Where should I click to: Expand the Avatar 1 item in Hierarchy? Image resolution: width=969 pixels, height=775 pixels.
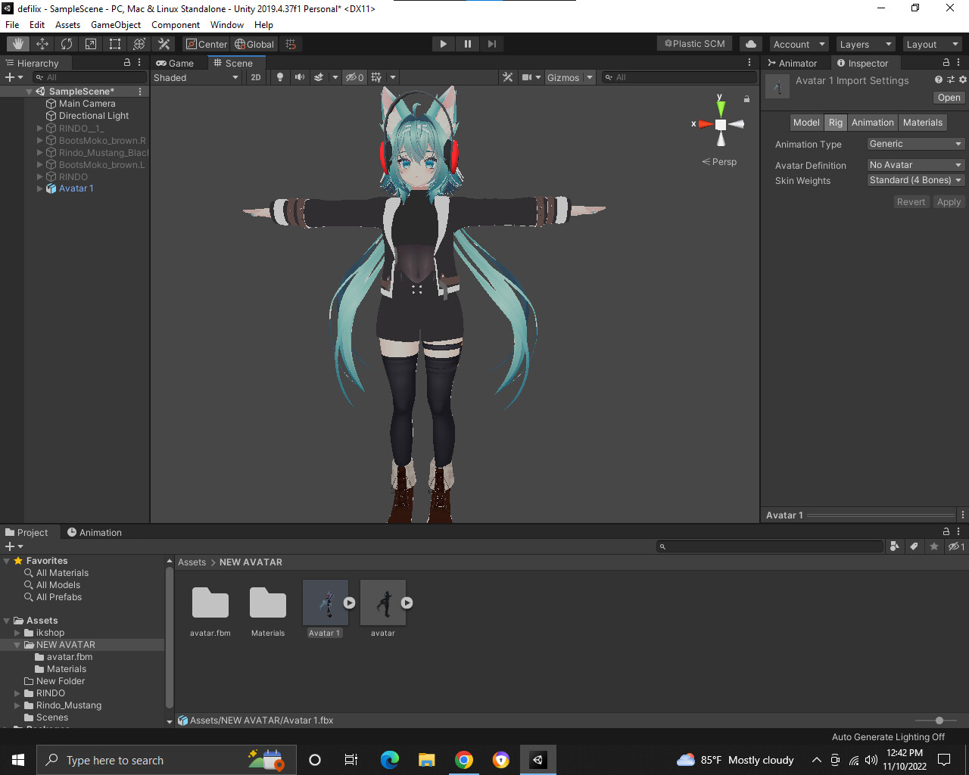tap(39, 188)
